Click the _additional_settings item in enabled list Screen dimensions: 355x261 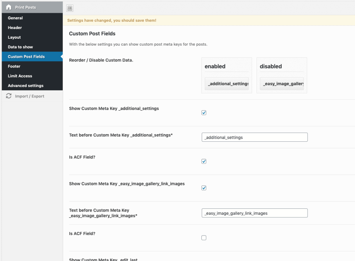coord(227,84)
